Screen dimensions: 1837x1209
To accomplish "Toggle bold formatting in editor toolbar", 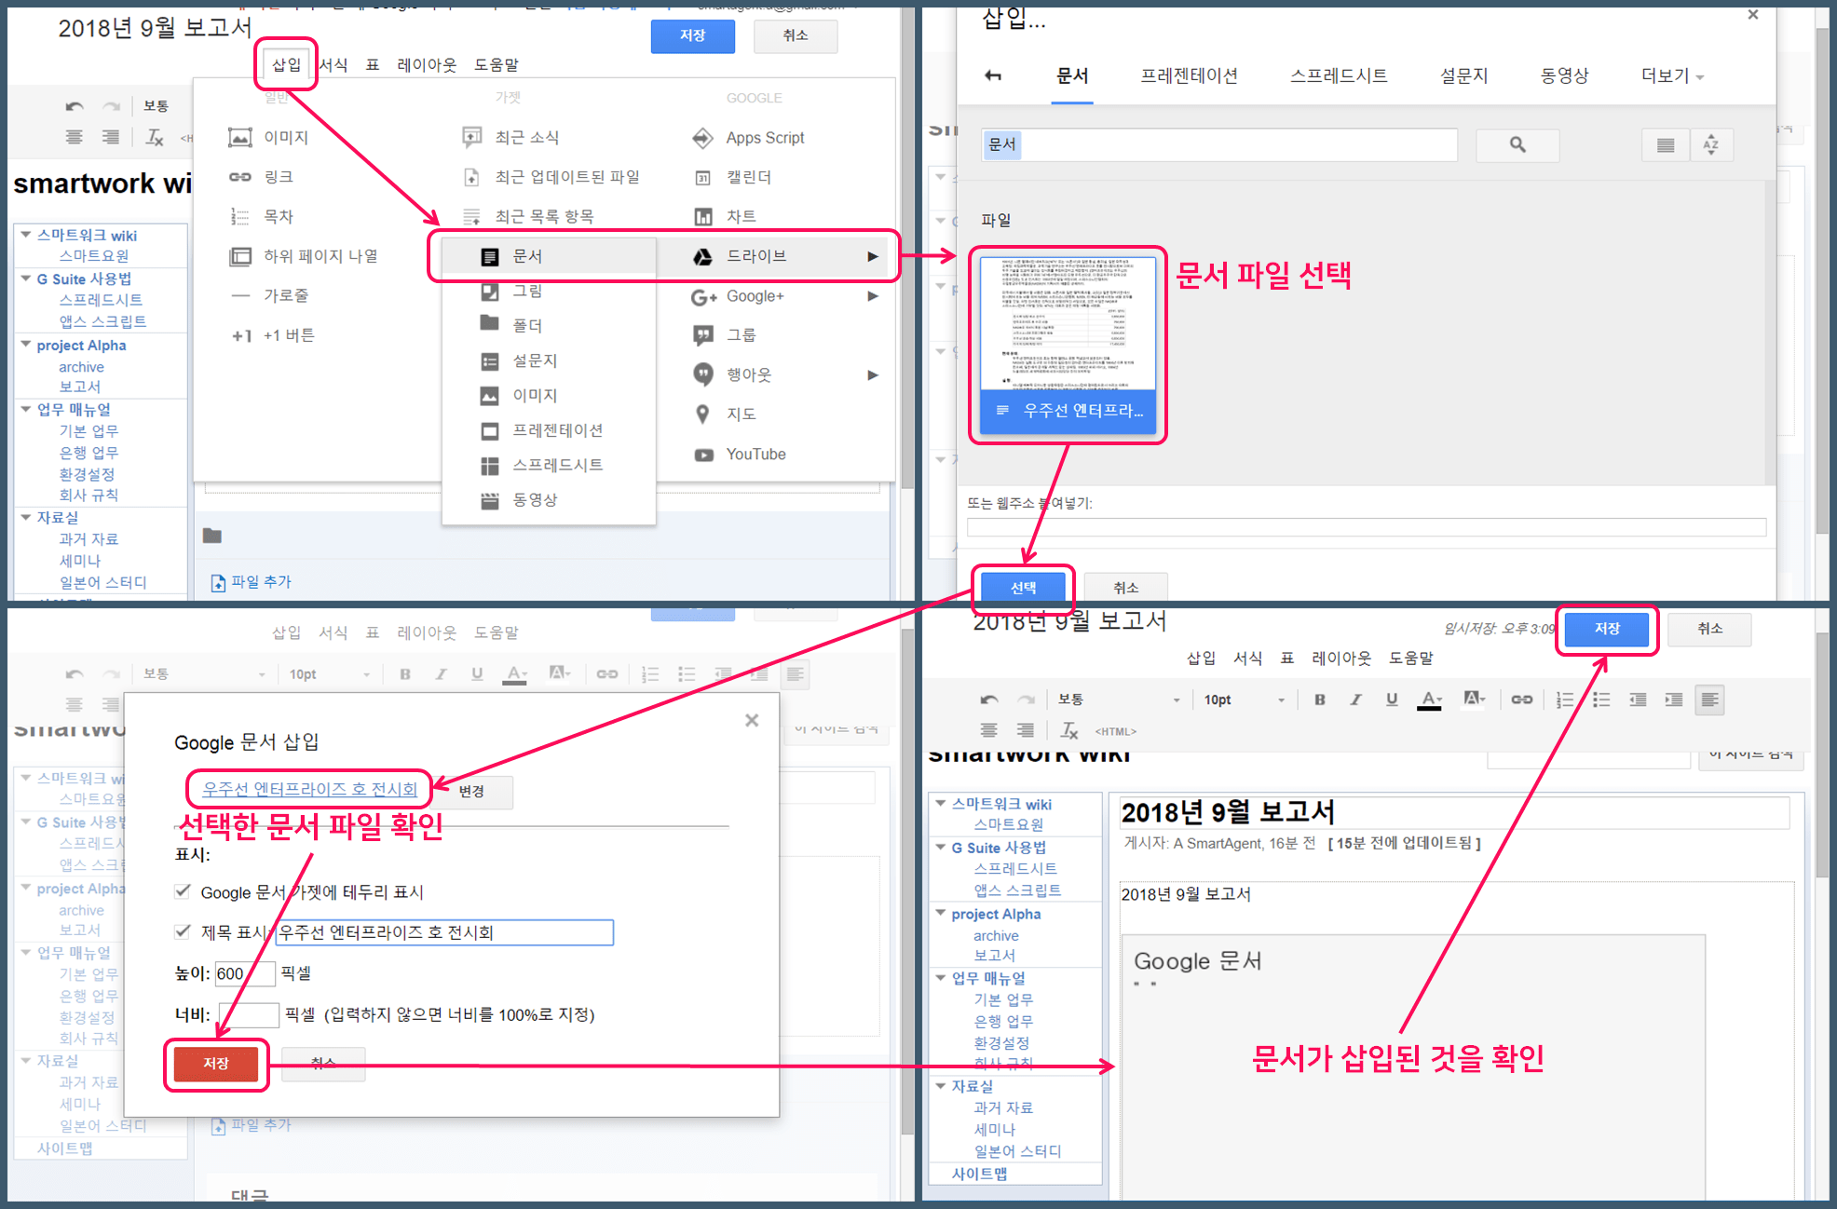I will click(405, 673).
